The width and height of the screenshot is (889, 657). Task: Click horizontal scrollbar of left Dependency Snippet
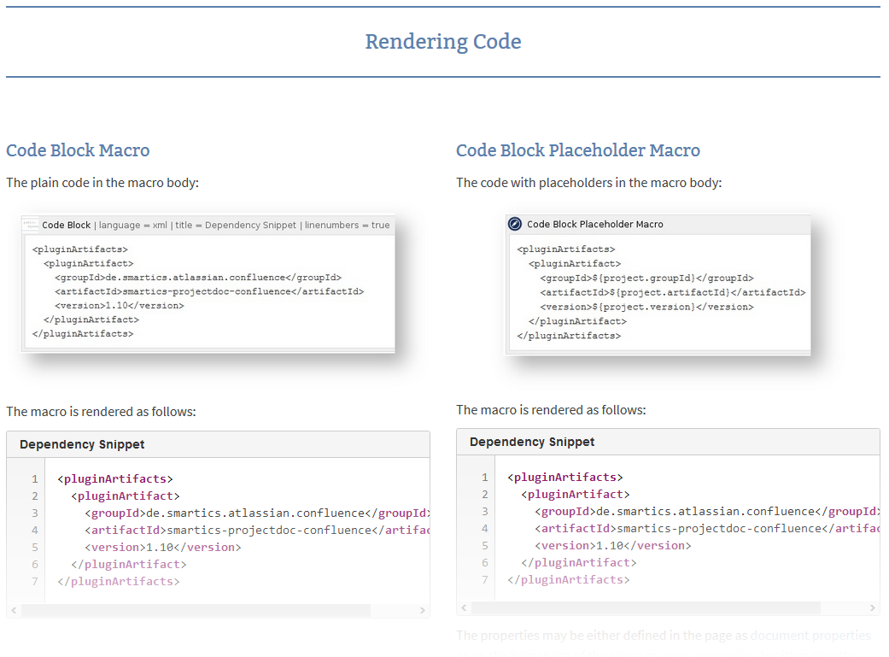(x=196, y=610)
